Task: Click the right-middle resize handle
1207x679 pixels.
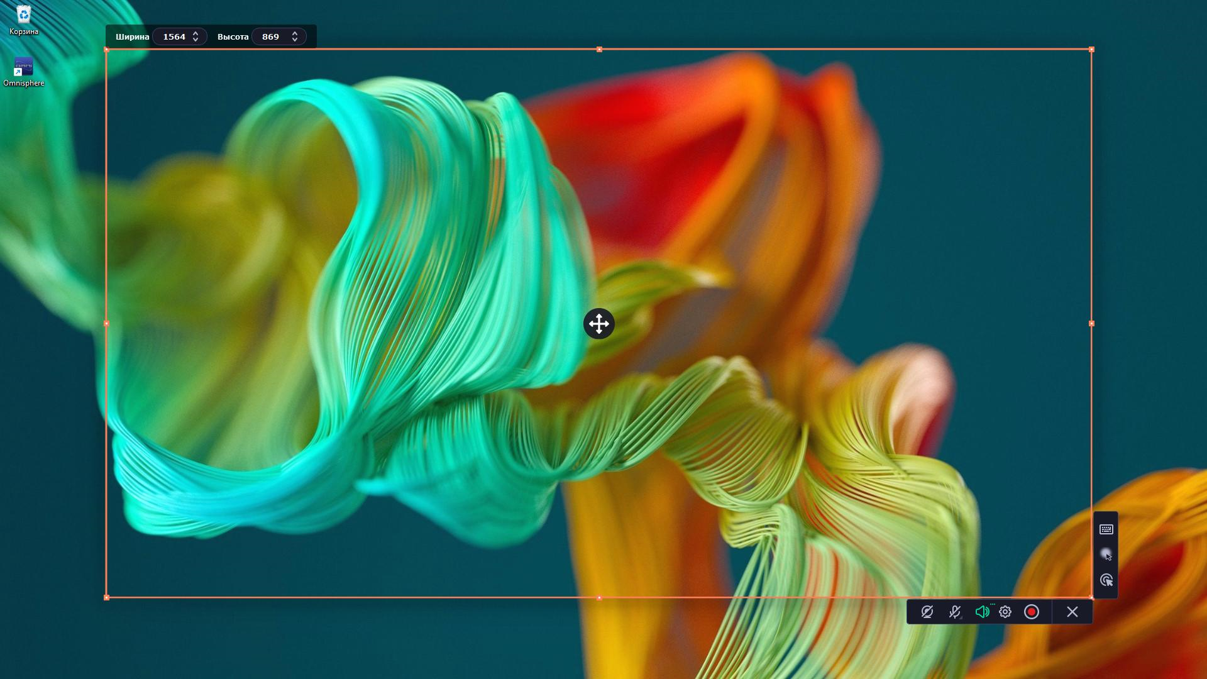Action: pyautogui.click(x=1091, y=324)
